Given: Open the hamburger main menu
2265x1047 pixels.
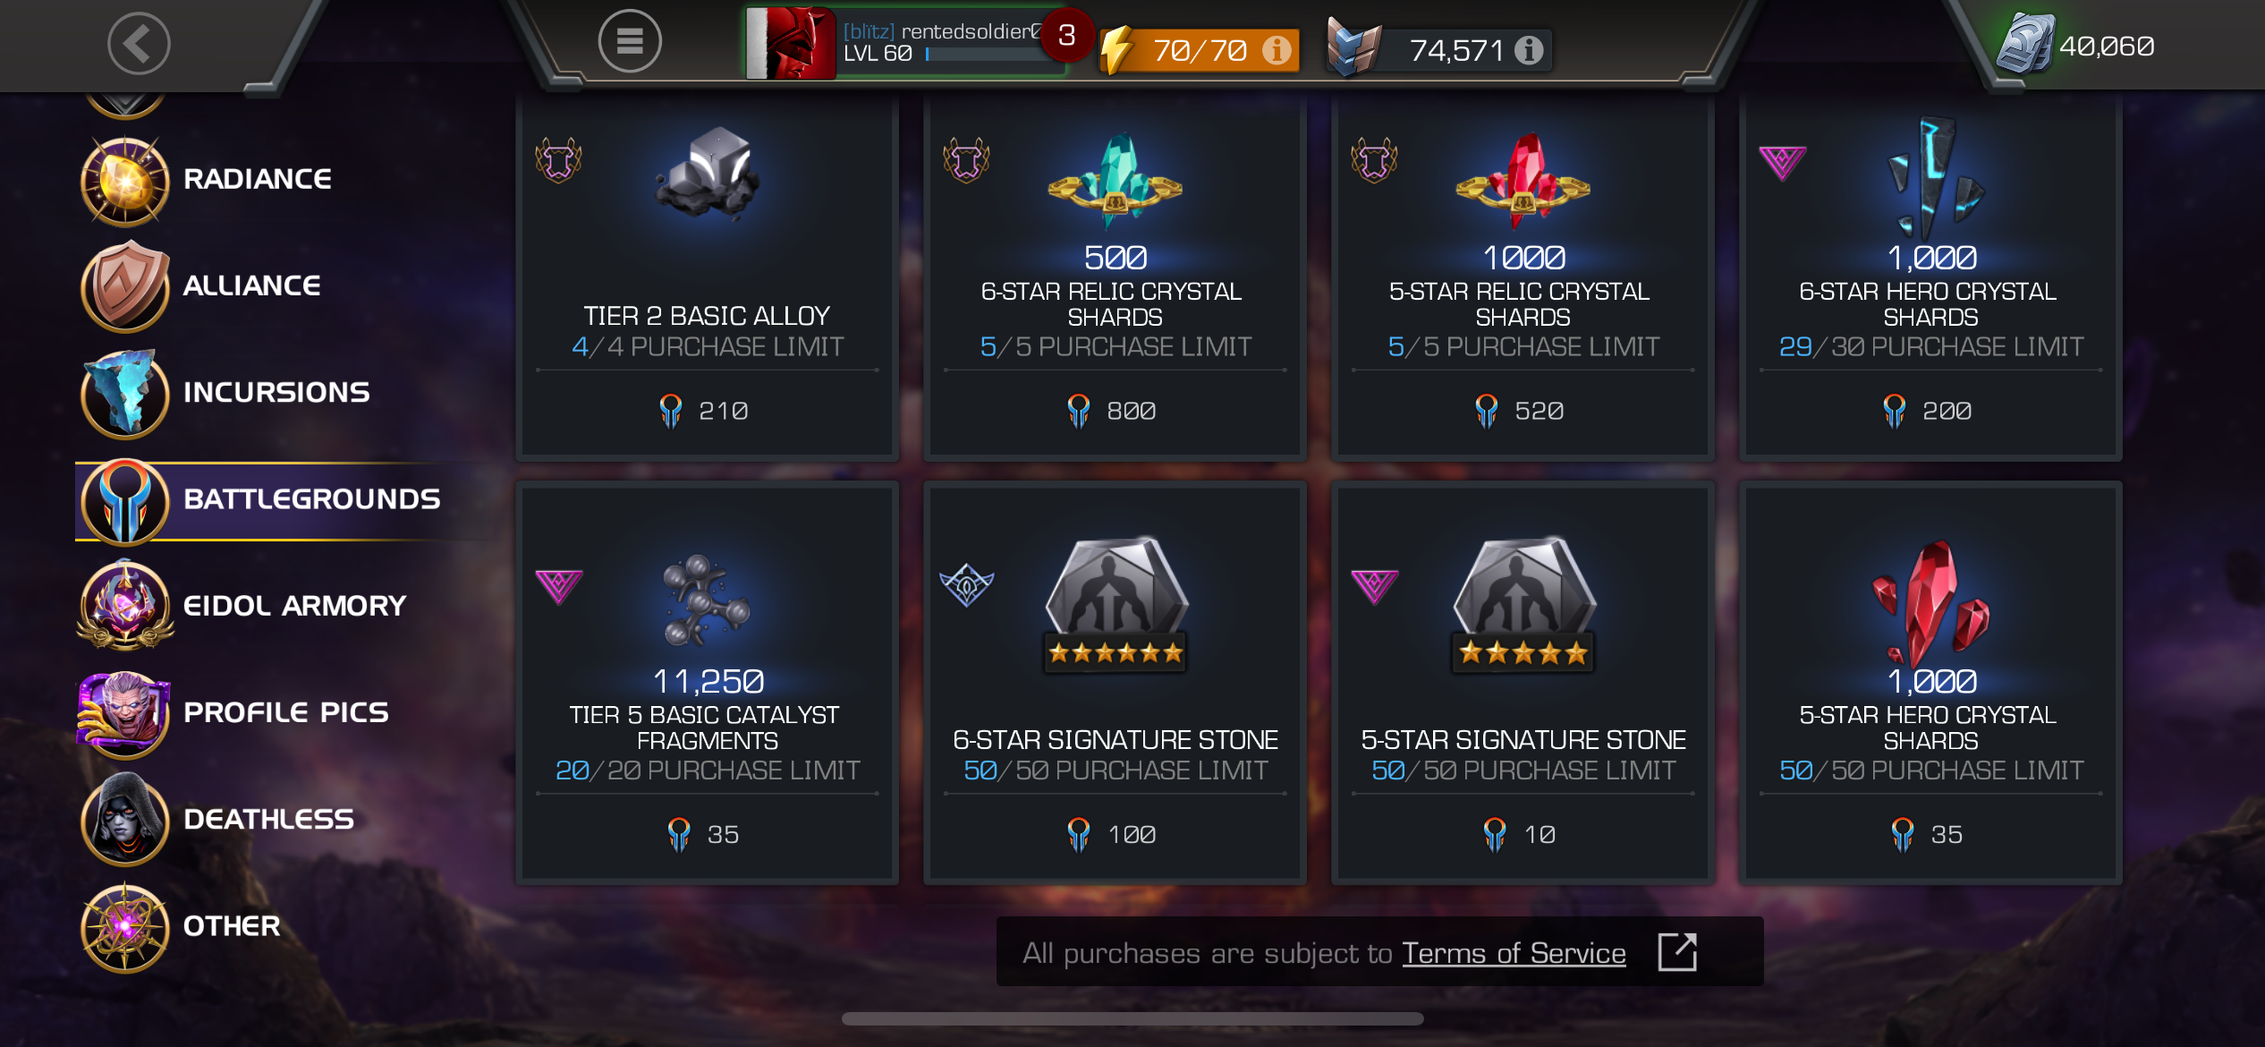Looking at the screenshot, I should tap(630, 41).
